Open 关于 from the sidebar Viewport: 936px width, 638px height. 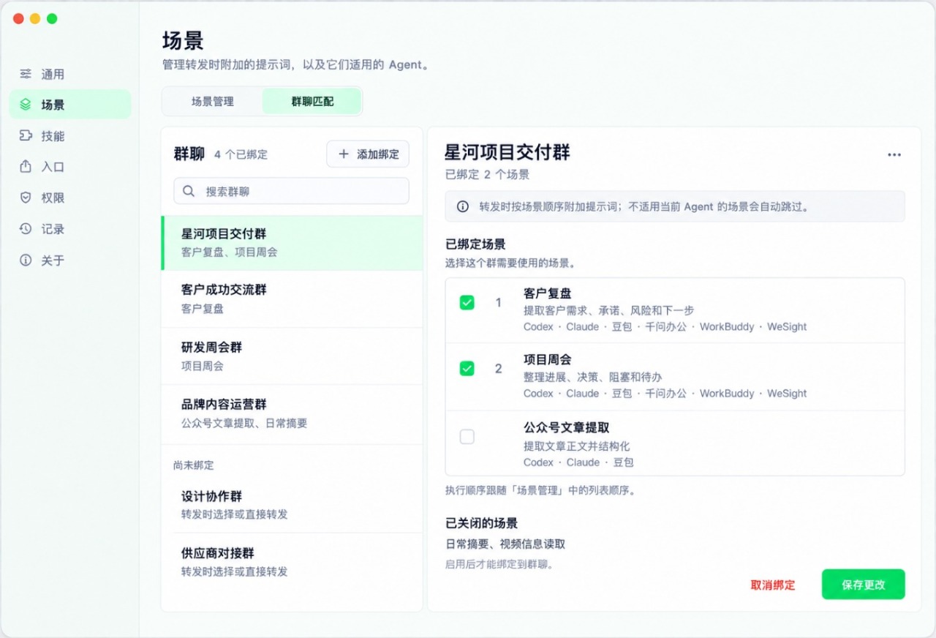(x=70, y=260)
